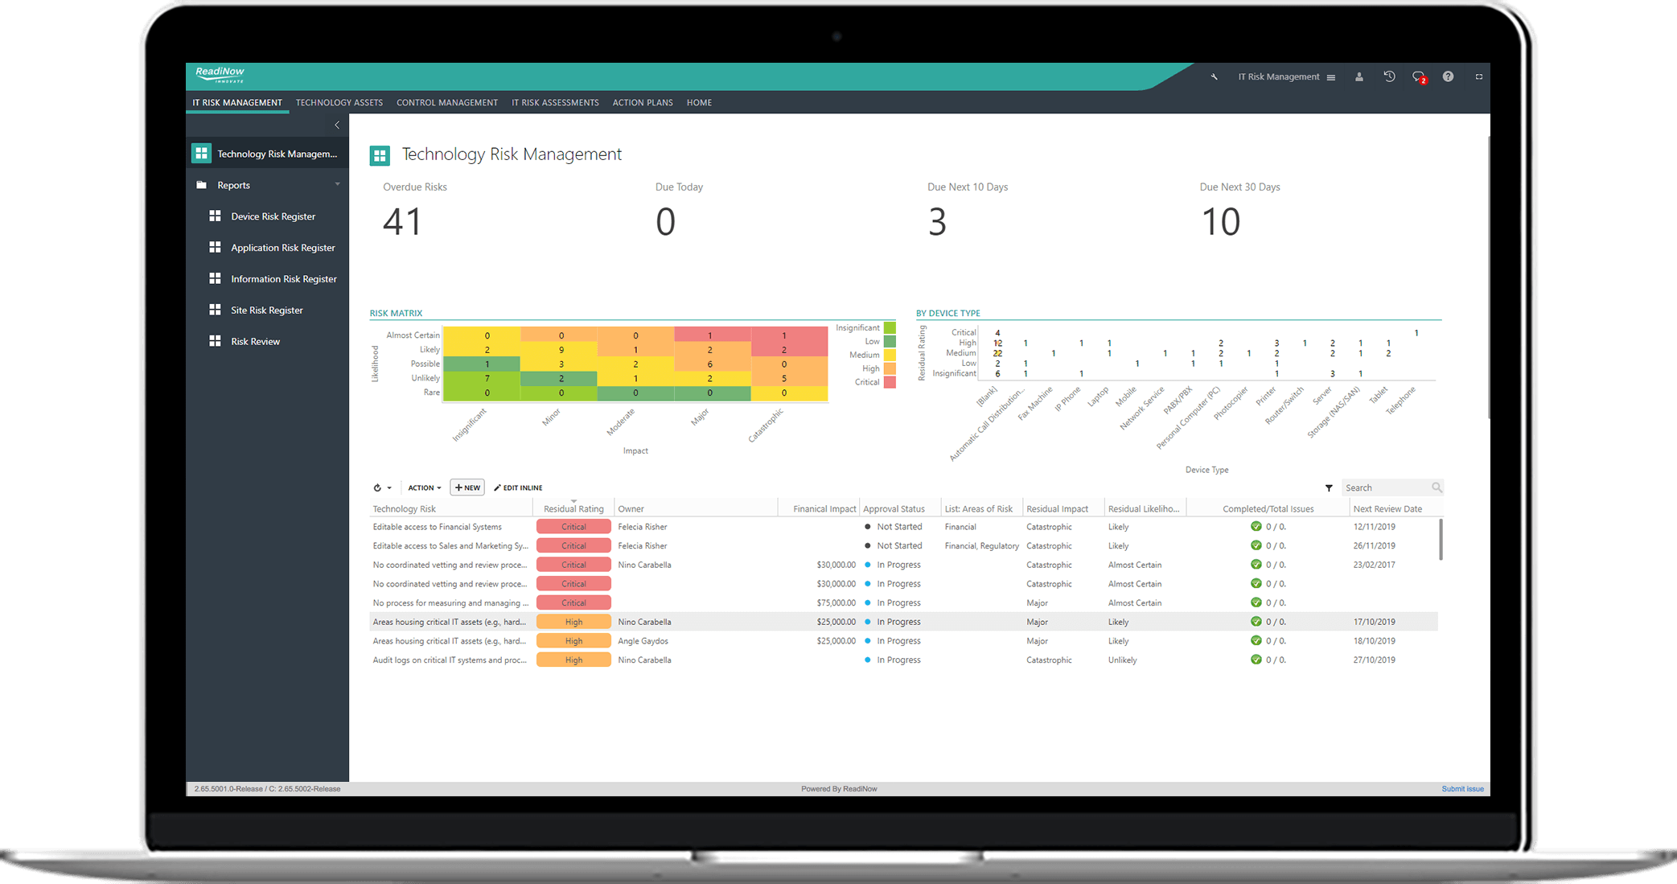Click the help question mark icon
The image size is (1677, 884).
point(1448,76)
